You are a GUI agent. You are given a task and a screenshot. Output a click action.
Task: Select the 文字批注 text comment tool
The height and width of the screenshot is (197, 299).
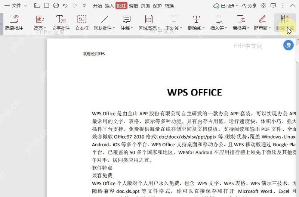[x=61, y=23]
